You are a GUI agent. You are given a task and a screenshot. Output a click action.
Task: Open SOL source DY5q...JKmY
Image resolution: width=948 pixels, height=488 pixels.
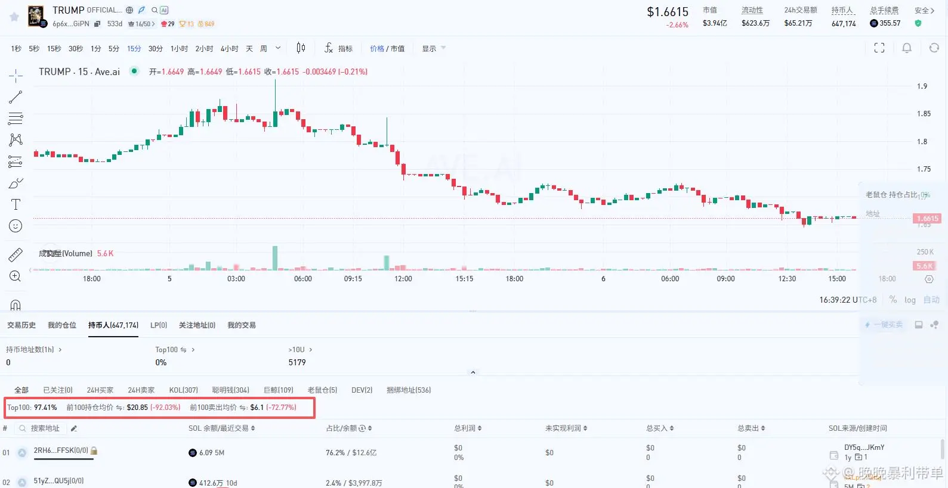click(864, 447)
